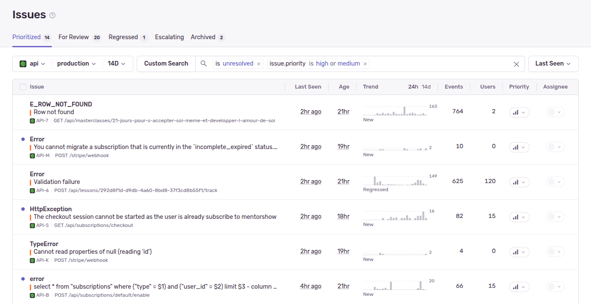Switch trend graph to 24h
Image resolution: width=591 pixels, height=304 pixels.
click(x=413, y=87)
